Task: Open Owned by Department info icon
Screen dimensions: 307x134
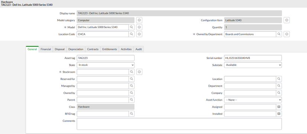Action: pos(287,34)
